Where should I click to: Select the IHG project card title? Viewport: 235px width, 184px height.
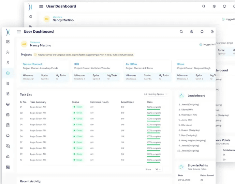(77, 64)
